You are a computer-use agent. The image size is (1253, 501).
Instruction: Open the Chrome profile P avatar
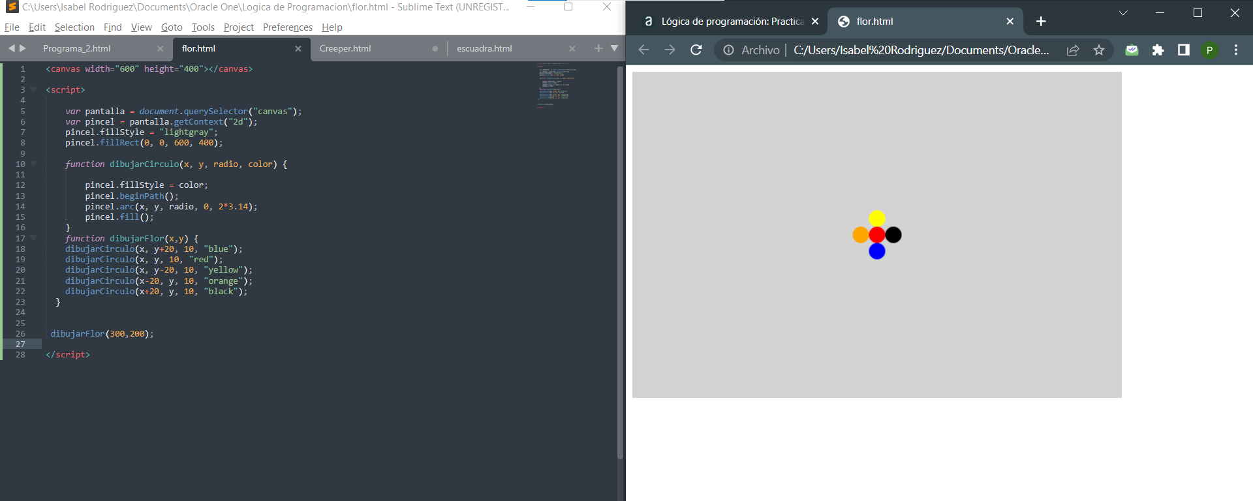[x=1209, y=50]
